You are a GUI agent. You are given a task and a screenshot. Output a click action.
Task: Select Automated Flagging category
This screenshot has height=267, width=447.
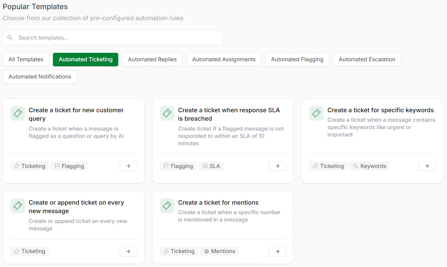tap(297, 59)
